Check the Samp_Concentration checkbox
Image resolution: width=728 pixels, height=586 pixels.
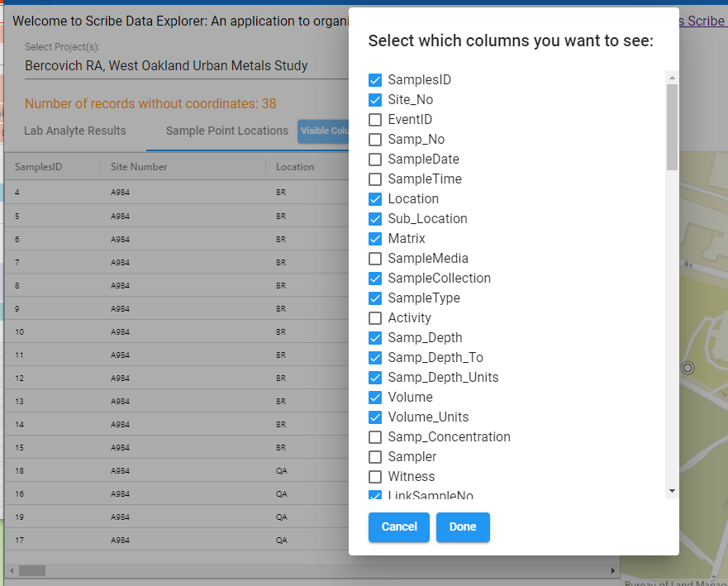click(x=375, y=437)
